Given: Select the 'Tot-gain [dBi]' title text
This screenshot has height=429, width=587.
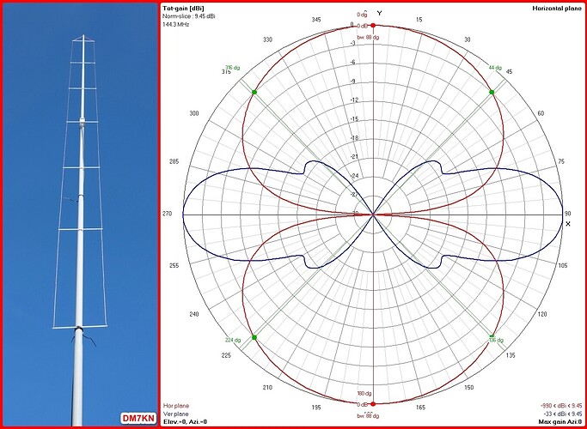Looking at the screenshot, I should (183, 9).
